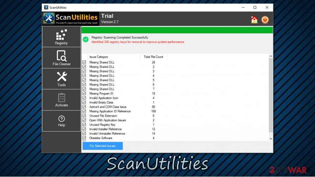
Task: Open the Help section
Action: pyautogui.click(x=61, y=121)
